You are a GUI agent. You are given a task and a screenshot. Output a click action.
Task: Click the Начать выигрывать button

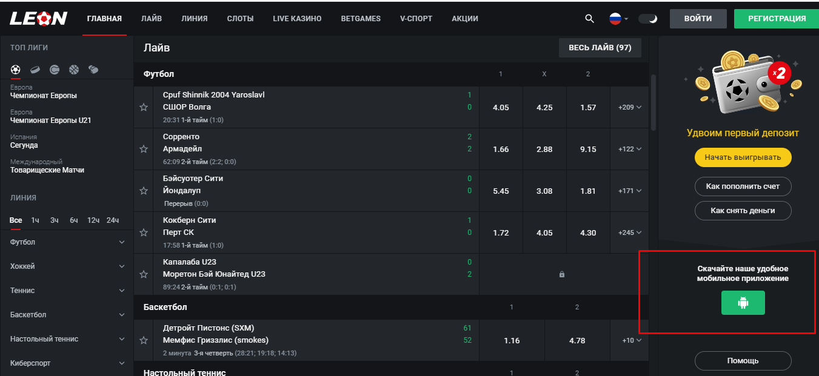click(743, 157)
